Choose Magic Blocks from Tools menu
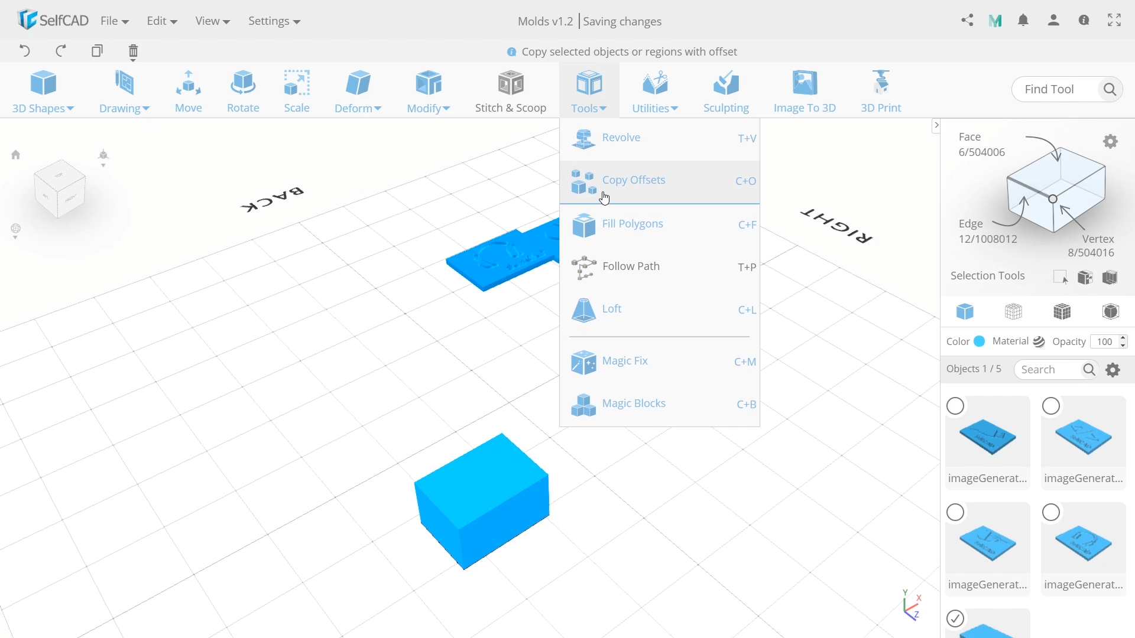The height and width of the screenshot is (638, 1135). (660, 404)
